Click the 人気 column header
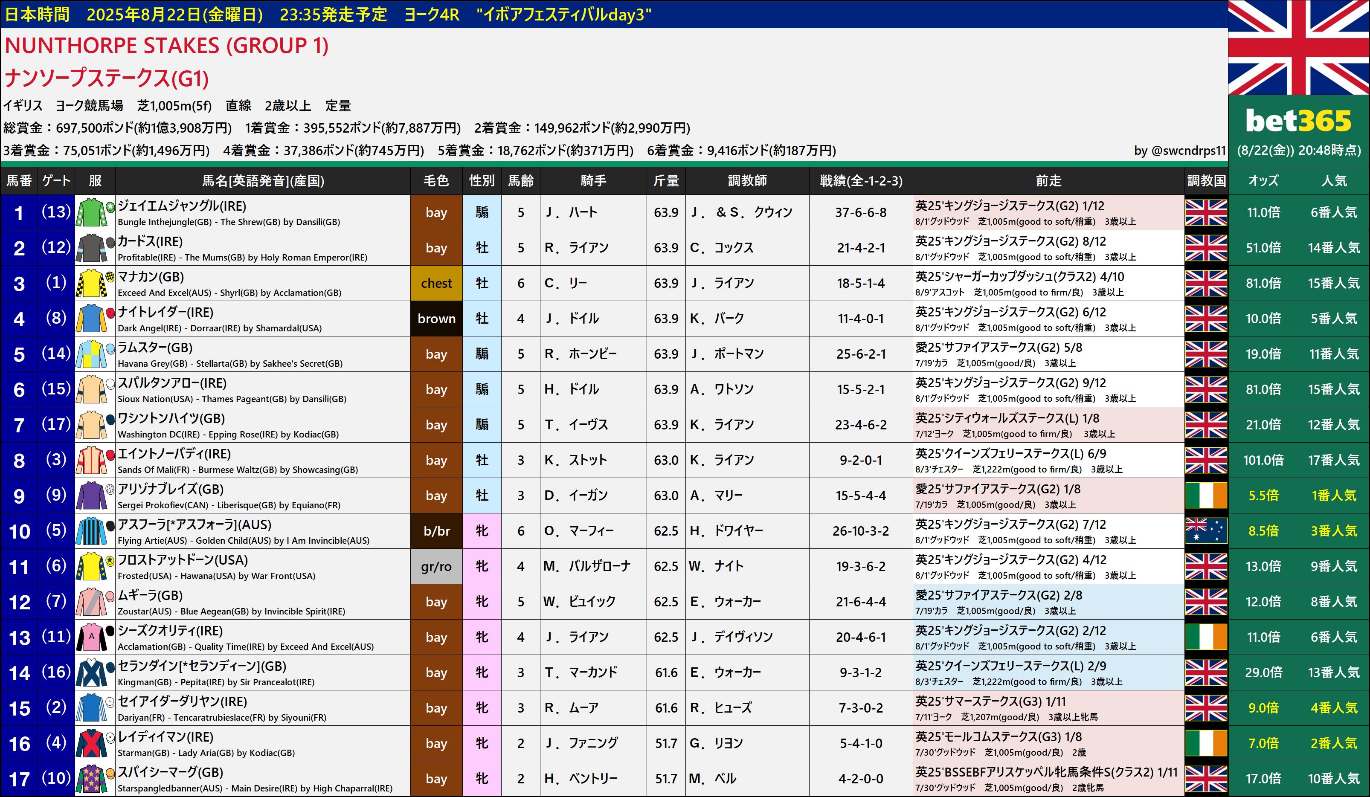 point(1334,180)
